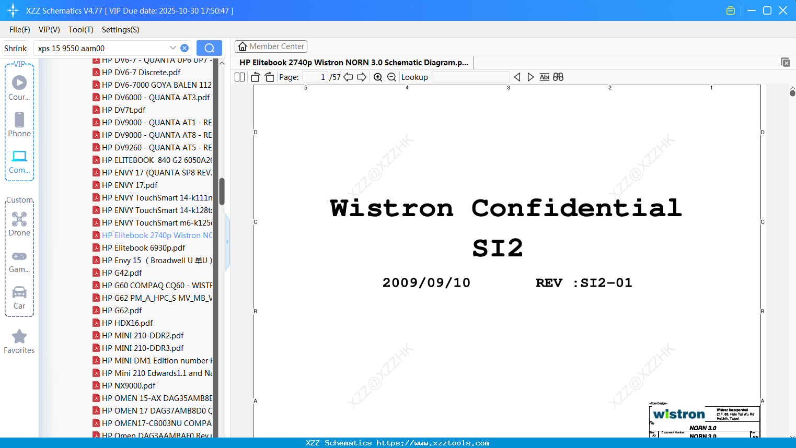This screenshot has width=796, height=448.
Task: Click the Member Center home icon
Action: (x=243, y=46)
